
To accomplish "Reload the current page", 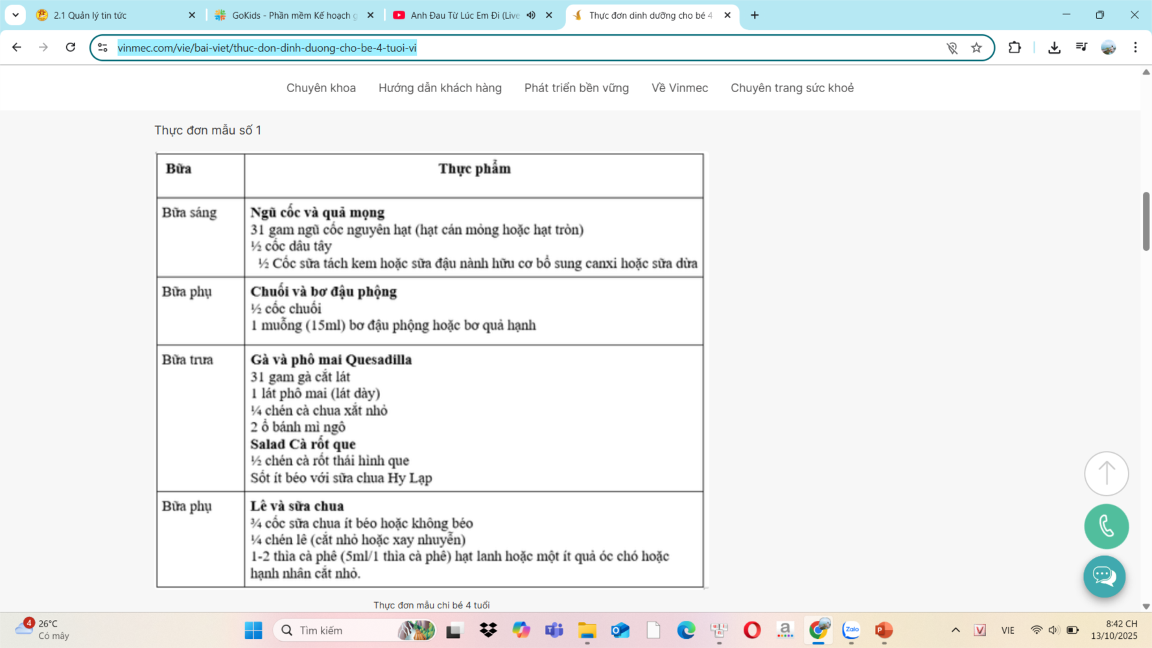I will point(71,47).
